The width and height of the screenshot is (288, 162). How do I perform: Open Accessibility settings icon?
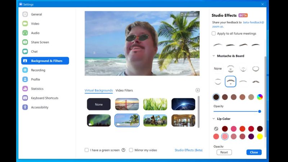[25, 107]
